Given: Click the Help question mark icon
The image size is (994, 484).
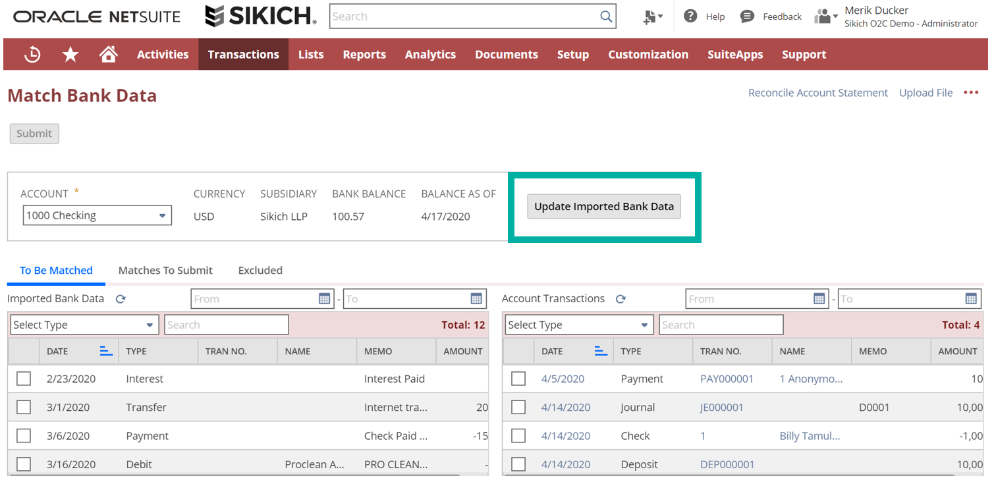Looking at the screenshot, I should [x=690, y=16].
